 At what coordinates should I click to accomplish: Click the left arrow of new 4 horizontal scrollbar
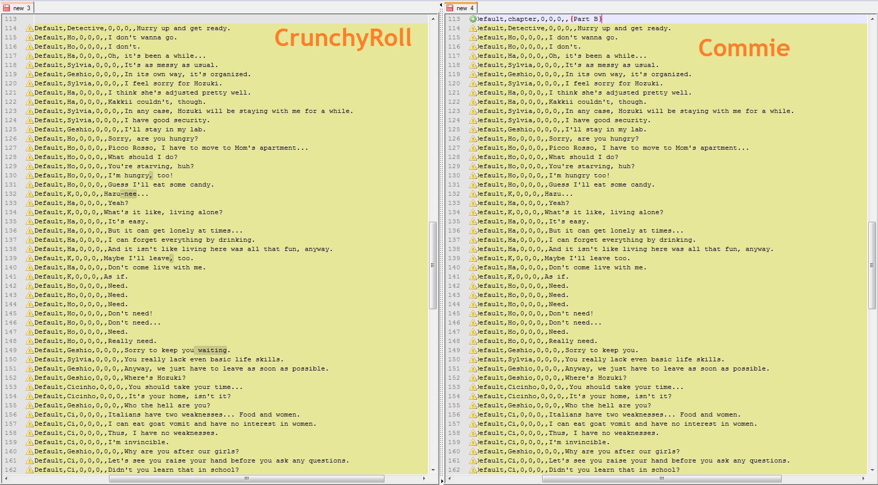click(449, 479)
